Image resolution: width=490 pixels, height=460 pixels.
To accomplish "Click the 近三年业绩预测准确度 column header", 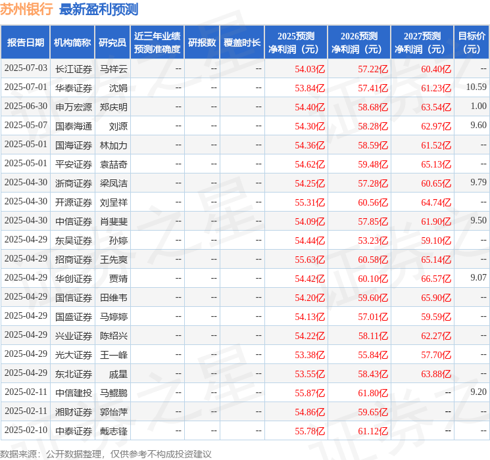I will tap(157, 42).
